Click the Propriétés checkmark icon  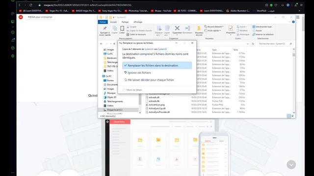231,28
